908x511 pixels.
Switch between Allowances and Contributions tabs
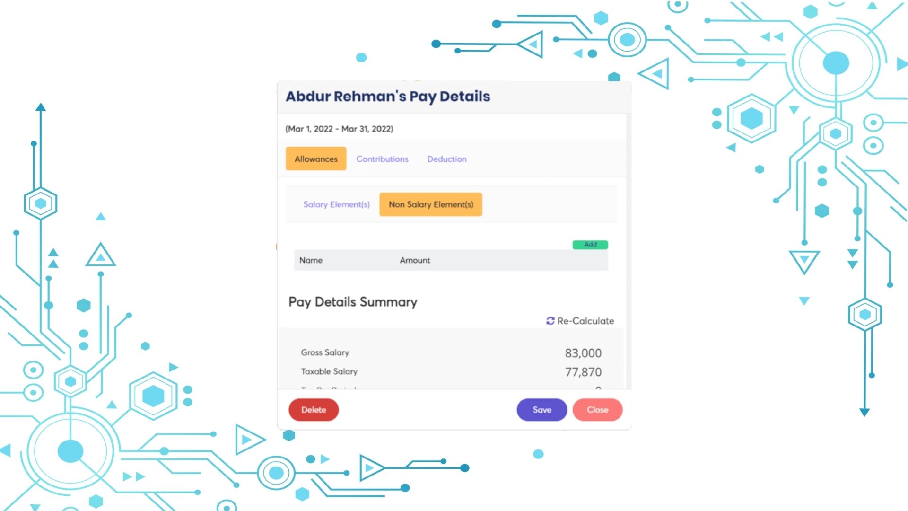[382, 159]
